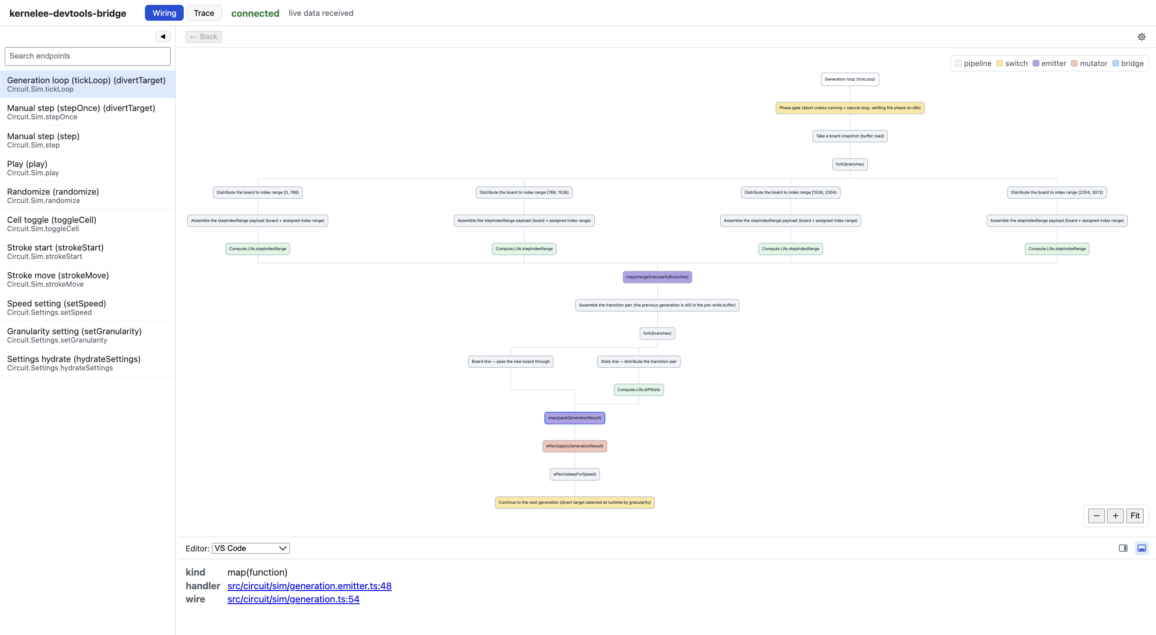Select Manual step (step) endpoint

click(x=88, y=140)
